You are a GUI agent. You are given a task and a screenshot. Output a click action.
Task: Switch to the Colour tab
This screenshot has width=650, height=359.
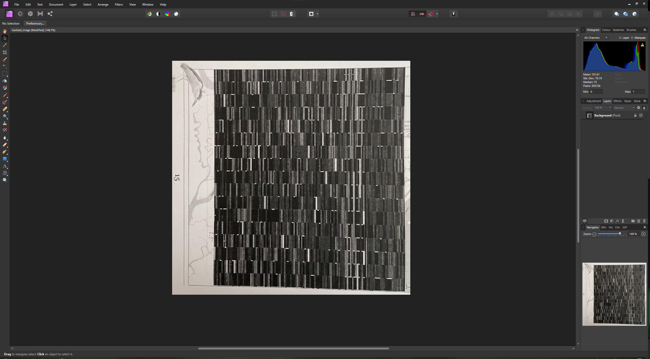click(x=606, y=30)
